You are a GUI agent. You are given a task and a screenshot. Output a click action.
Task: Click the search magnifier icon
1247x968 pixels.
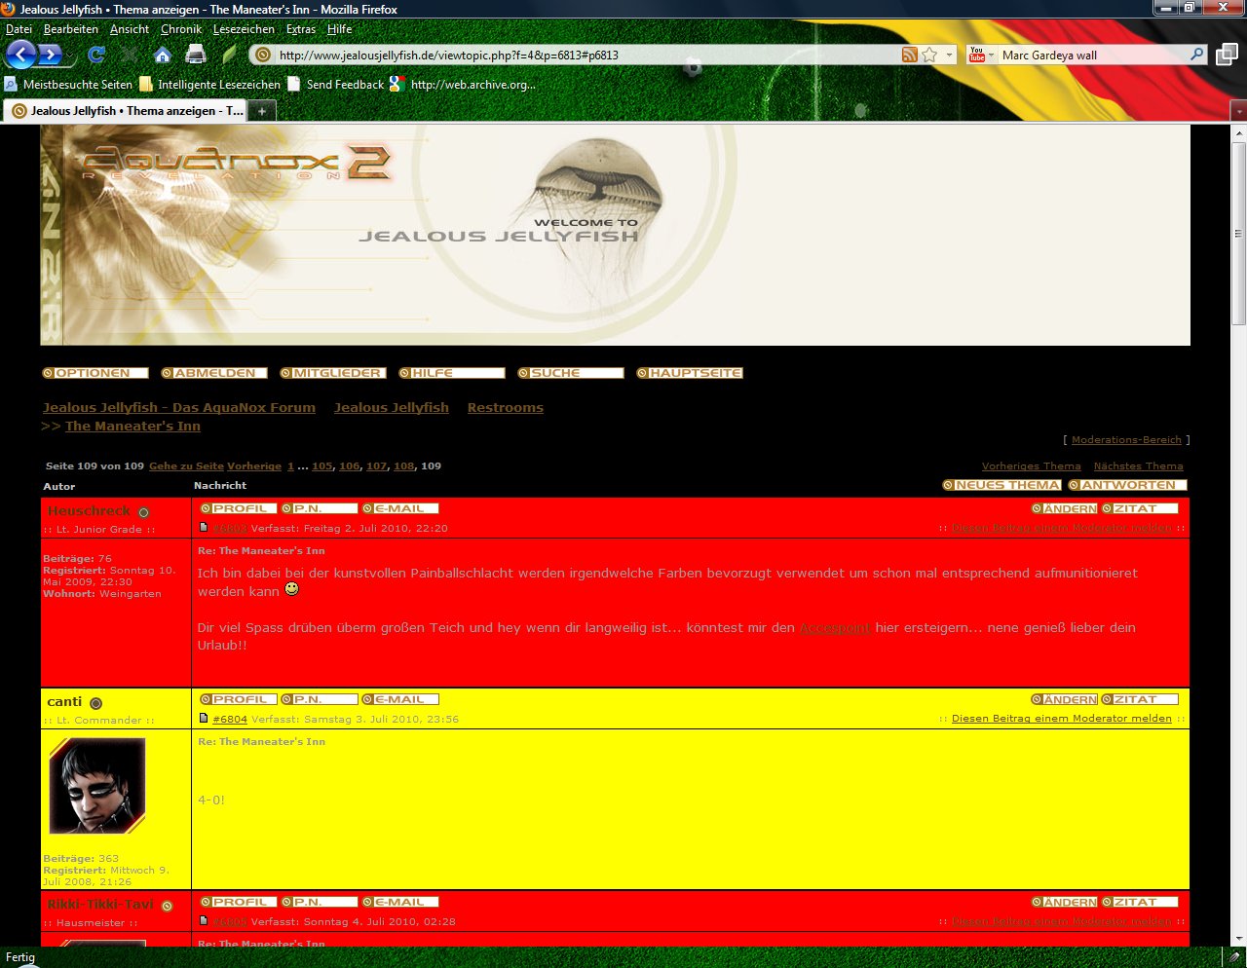(x=1197, y=55)
